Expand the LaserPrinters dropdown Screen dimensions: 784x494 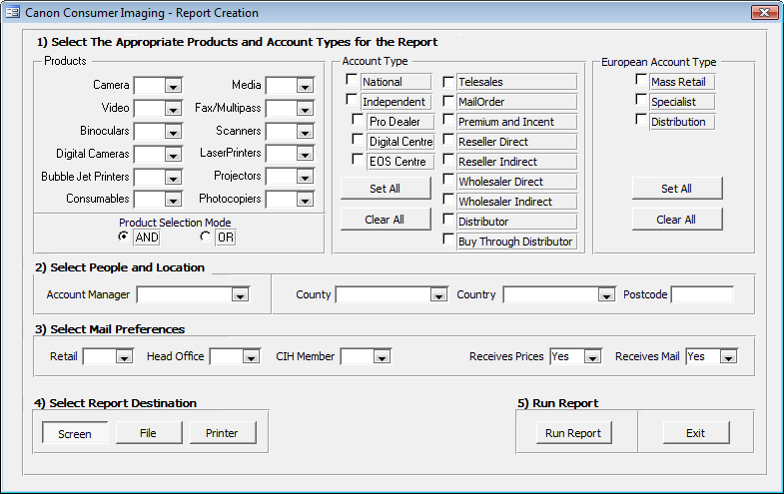[x=305, y=154]
